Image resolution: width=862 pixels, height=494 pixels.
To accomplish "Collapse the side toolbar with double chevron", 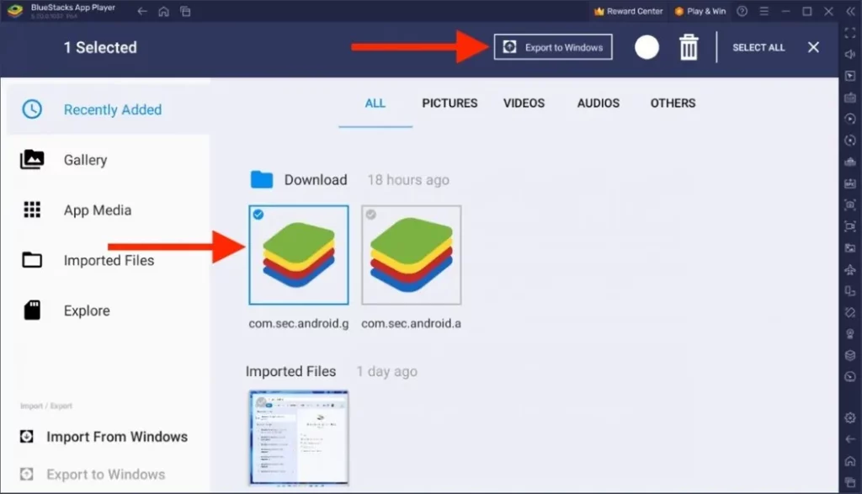I will click(x=850, y=11).
